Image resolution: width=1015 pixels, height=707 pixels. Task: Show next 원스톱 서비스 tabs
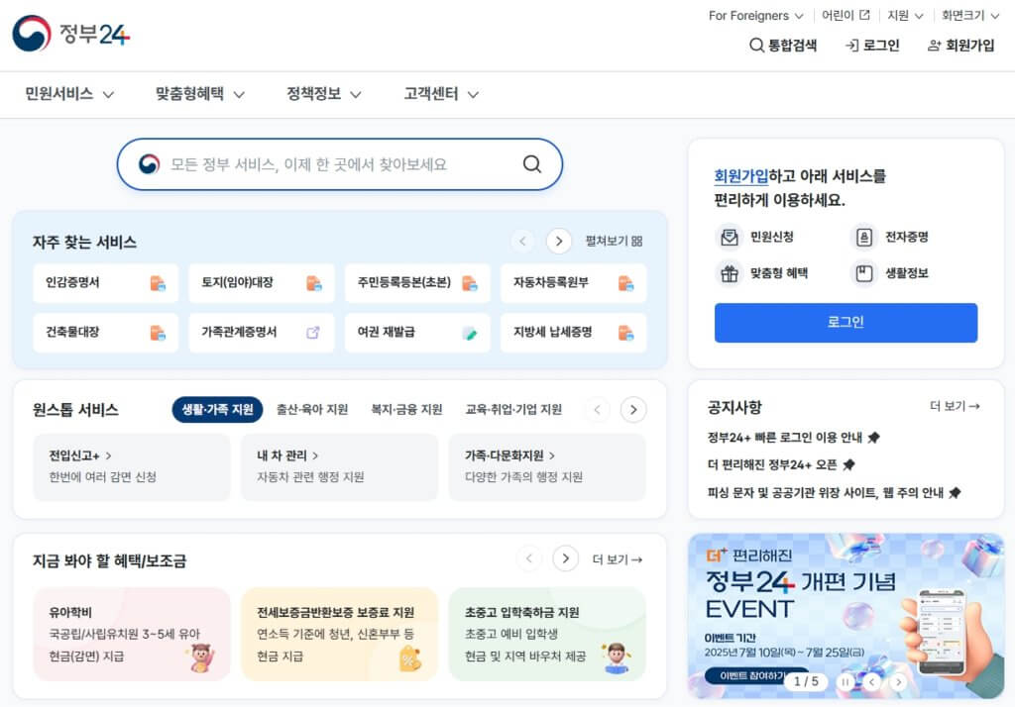[633, 410]
